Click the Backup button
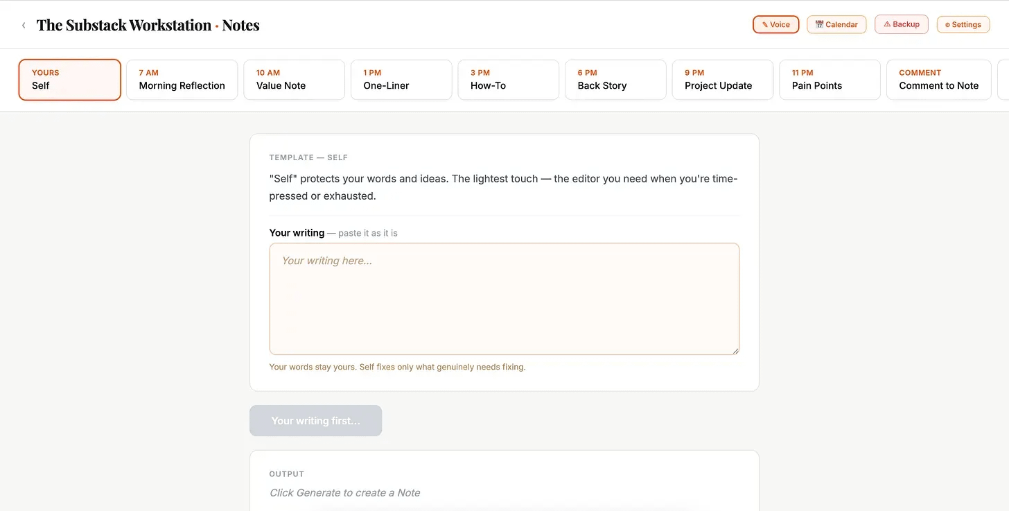This screenshot has height=511, width=1009. pyautogui.click(x=901, y=24)
